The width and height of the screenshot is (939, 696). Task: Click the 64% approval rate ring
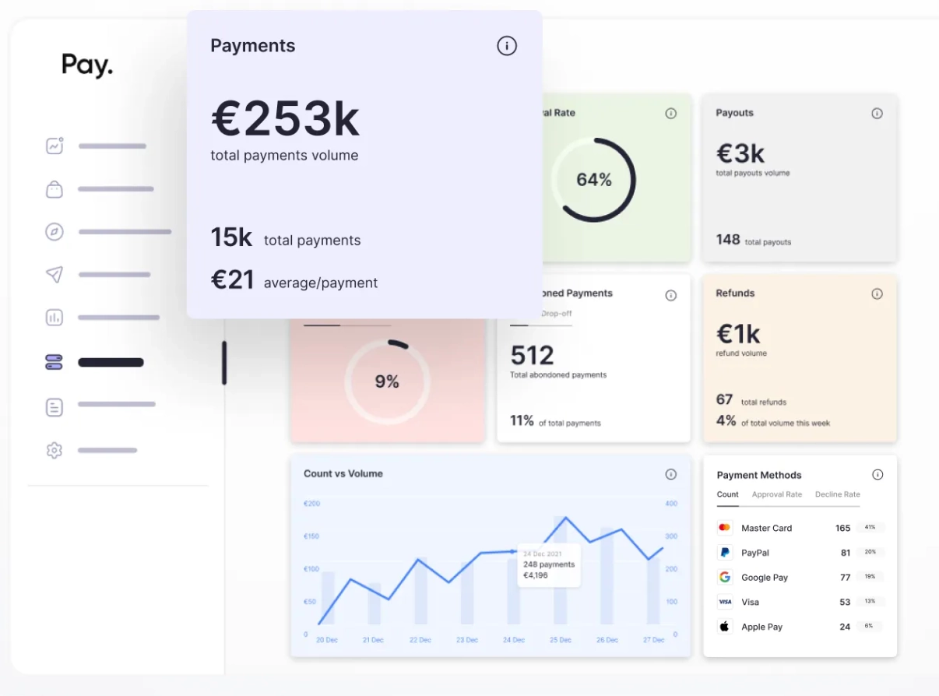point(594,180)
